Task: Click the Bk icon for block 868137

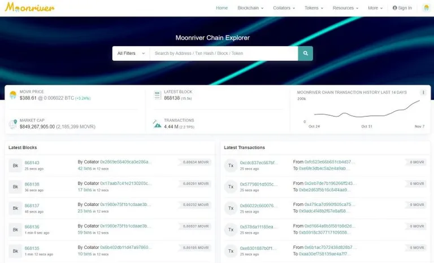Action: [x=15, y=208]
